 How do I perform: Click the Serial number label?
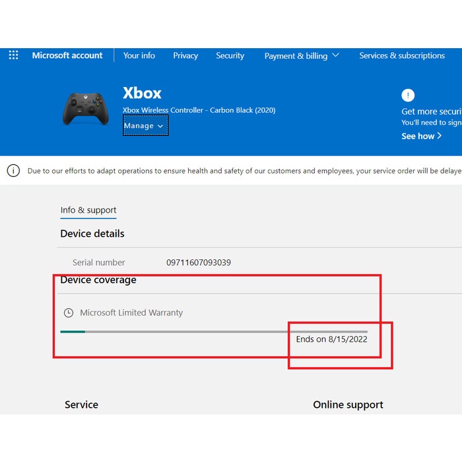point(99,262)
